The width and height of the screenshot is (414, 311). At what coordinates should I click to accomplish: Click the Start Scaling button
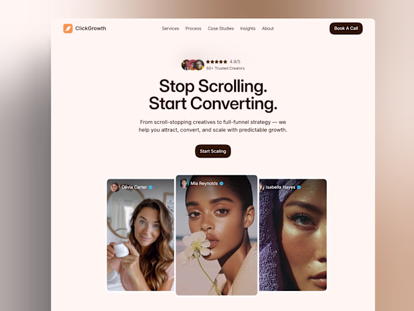click(213, 151)
